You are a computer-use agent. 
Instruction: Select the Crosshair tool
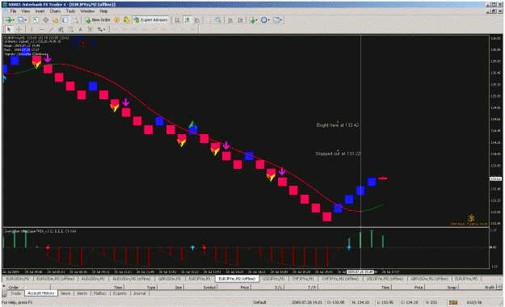click(x=19, y=29)
